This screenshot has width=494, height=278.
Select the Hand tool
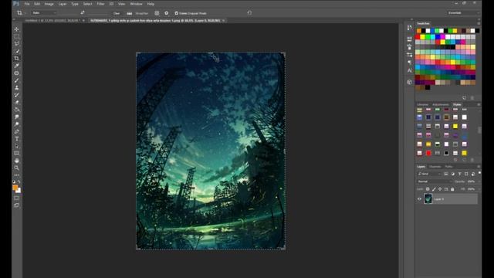point(17,161)
